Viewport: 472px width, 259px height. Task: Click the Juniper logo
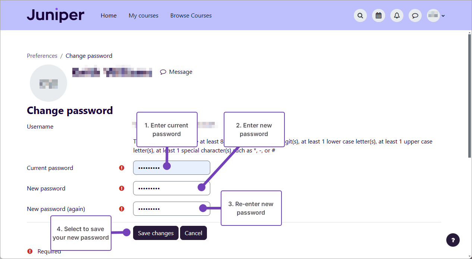coord(56,15)
